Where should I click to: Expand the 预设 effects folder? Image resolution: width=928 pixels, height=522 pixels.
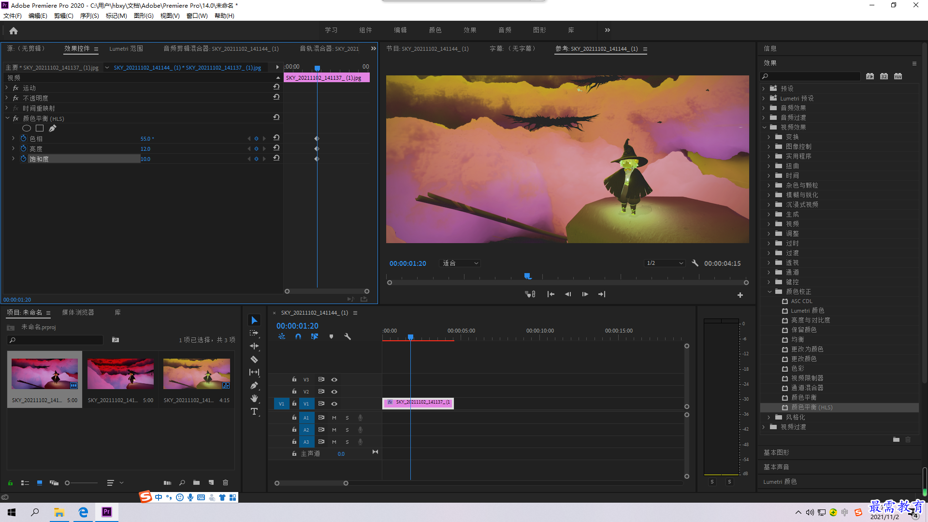(x=764, y=88)
